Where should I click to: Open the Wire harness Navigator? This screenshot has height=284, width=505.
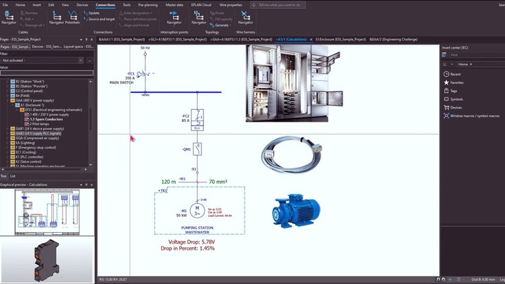[245, 17]
